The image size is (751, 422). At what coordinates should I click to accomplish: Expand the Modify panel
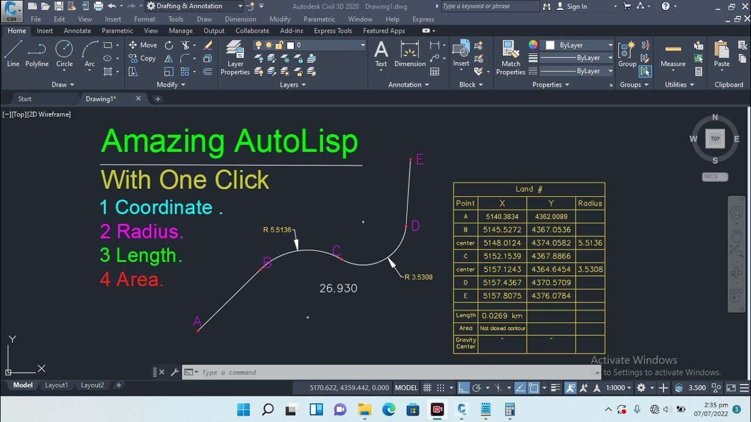(x=171, y=84)
